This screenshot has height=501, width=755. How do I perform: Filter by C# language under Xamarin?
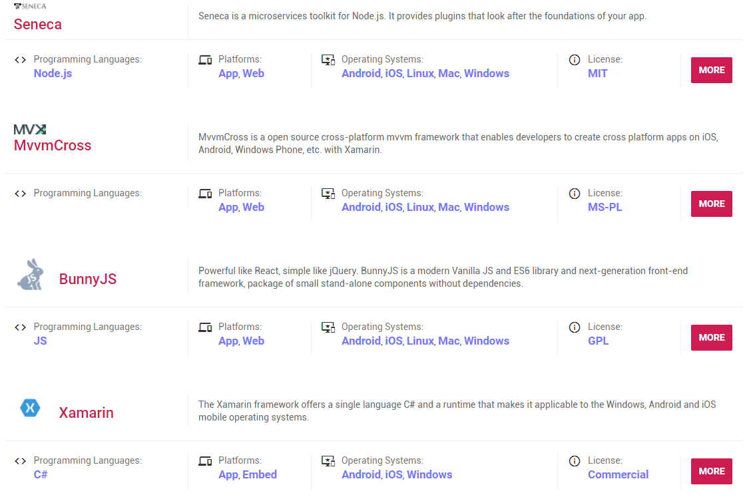(41, 475)
